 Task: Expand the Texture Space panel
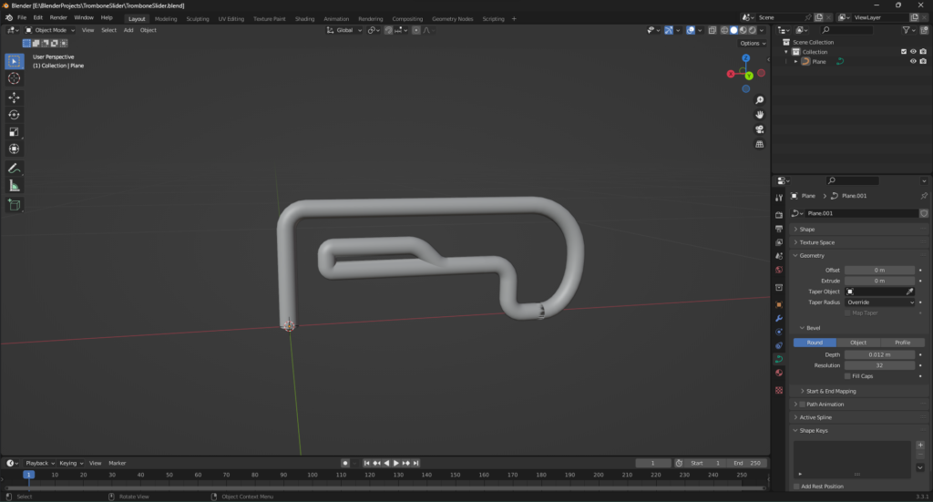point(817,242)
